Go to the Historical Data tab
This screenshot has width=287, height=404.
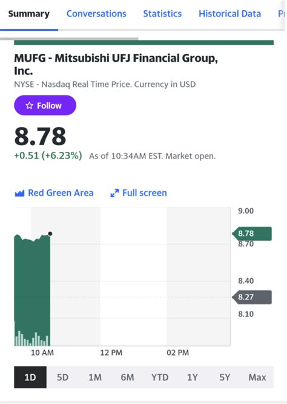[x=229, y=14]
